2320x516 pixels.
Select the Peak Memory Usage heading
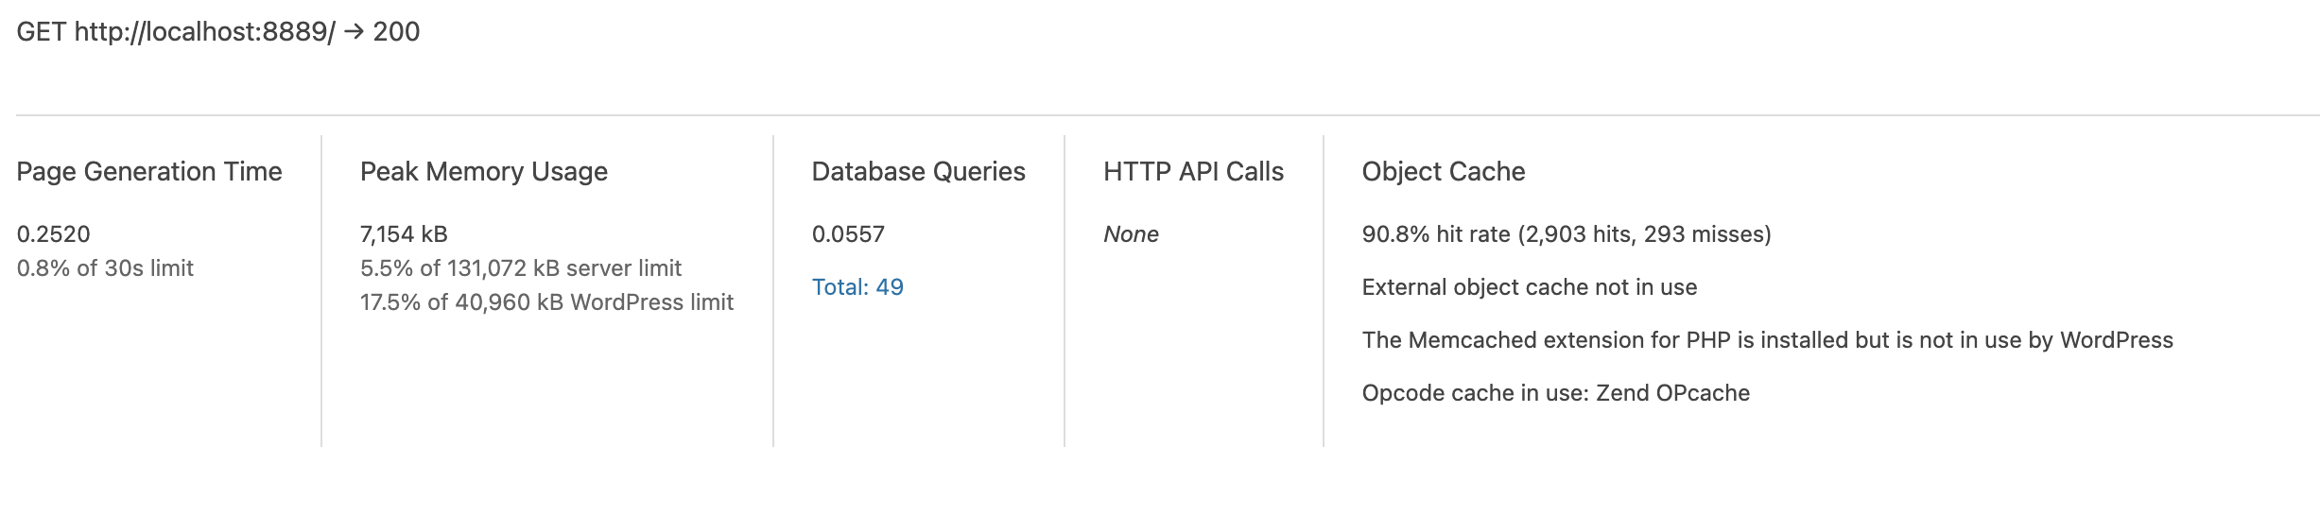tap(484, 171)
